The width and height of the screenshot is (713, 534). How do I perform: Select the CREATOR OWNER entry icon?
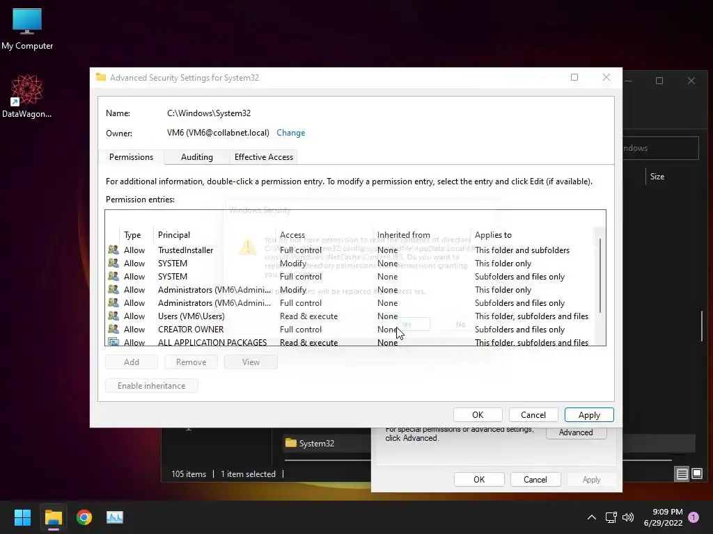(x=113, y=329)
